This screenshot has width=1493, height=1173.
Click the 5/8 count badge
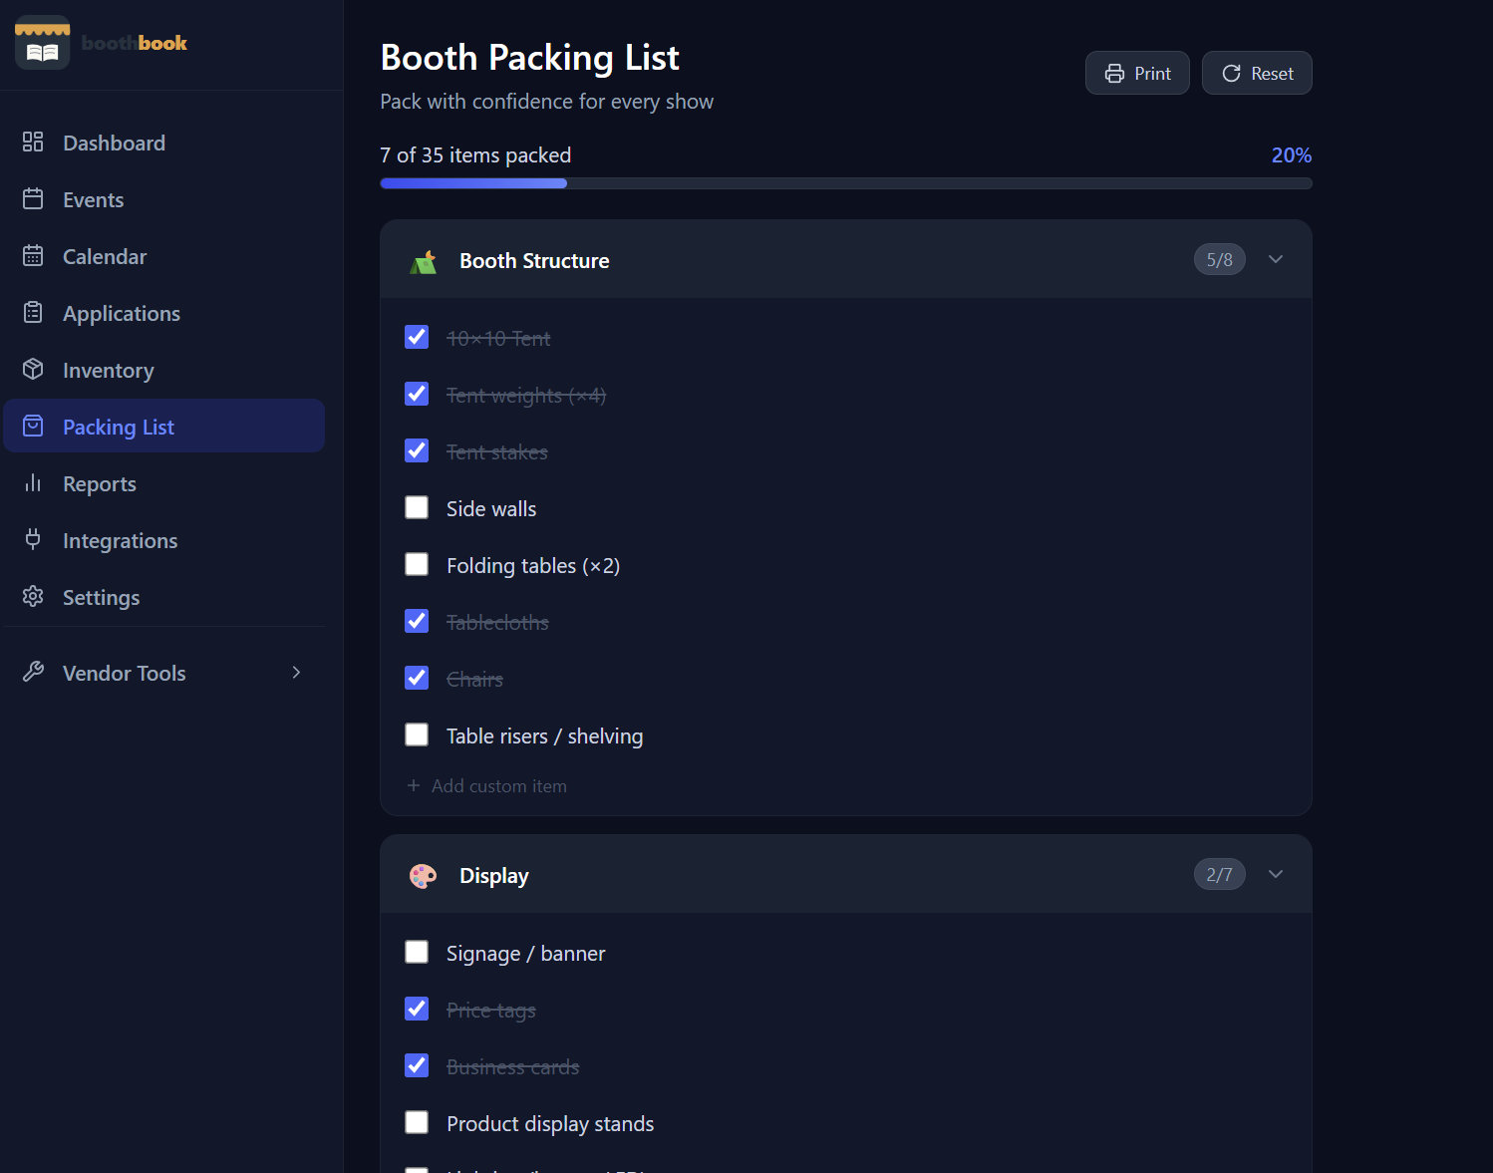[x=1220, y=259]
